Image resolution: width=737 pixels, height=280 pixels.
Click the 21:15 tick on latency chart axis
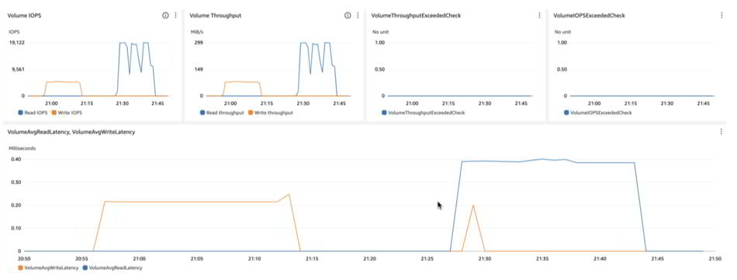312,259
